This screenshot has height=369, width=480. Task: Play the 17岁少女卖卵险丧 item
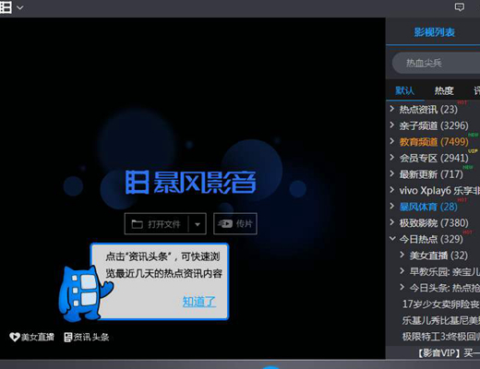pos(441,304)
